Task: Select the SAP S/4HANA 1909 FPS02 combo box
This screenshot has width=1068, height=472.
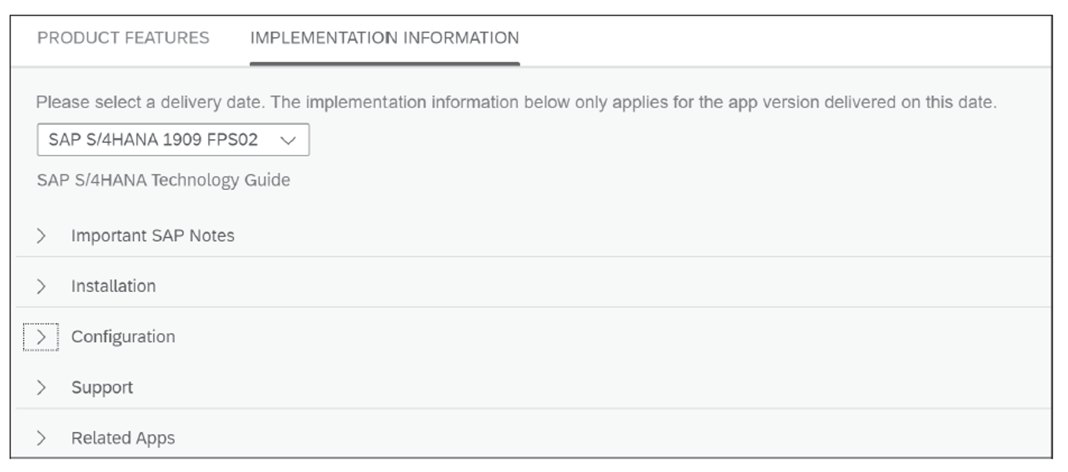Action: [153, 140]
